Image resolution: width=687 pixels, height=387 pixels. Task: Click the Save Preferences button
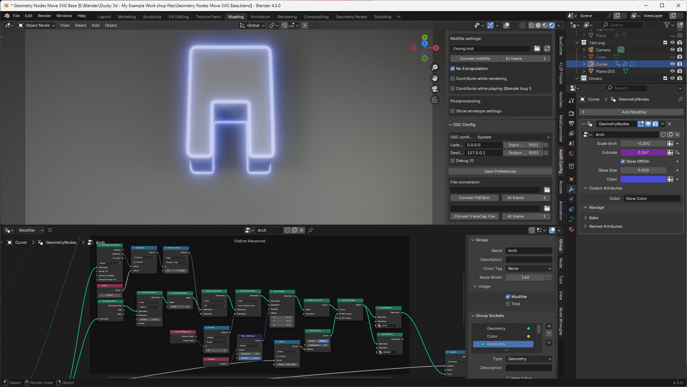click(x=500, y=171)
